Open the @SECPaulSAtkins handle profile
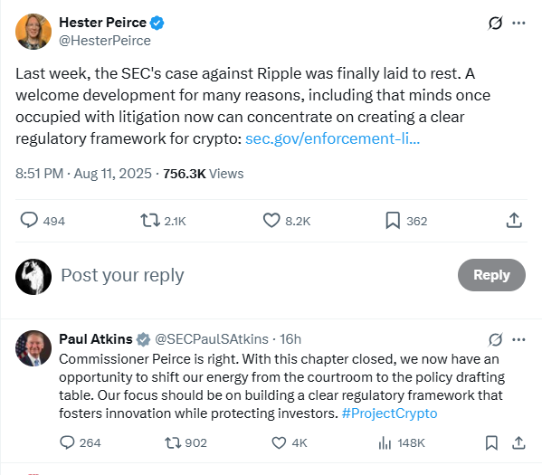The width and height of the screenshot is (542, 475). (x=212, y=339)
